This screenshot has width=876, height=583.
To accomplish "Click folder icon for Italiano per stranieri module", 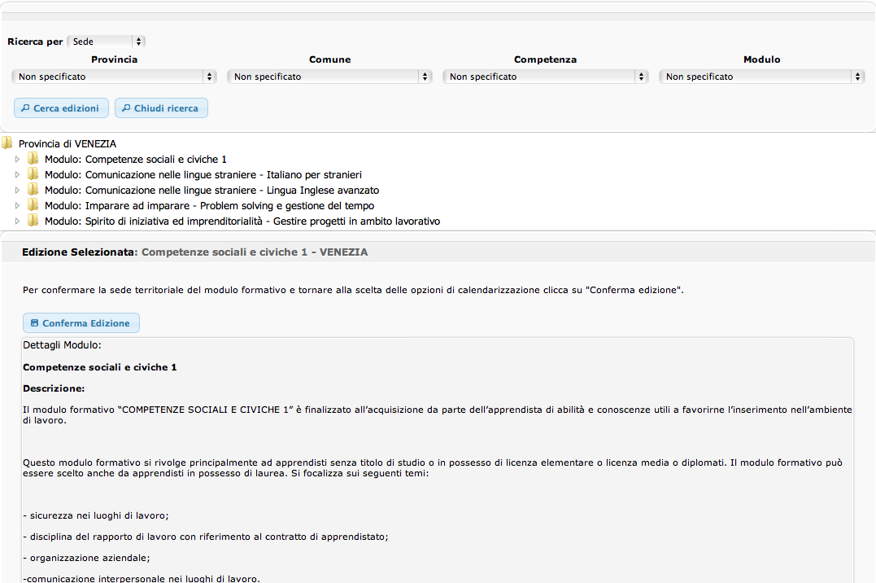I will (33, 174).
